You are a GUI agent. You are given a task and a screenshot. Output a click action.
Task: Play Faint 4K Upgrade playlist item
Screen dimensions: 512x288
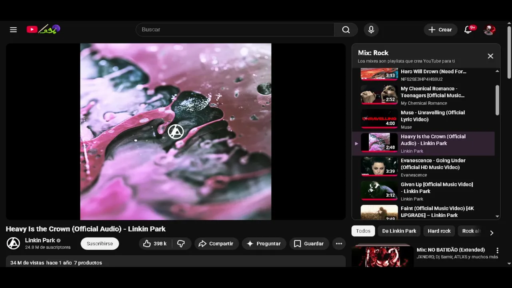(x=423, y=212)
